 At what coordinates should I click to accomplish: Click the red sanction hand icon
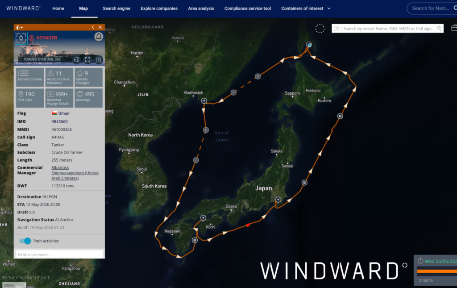coord(32,38)
